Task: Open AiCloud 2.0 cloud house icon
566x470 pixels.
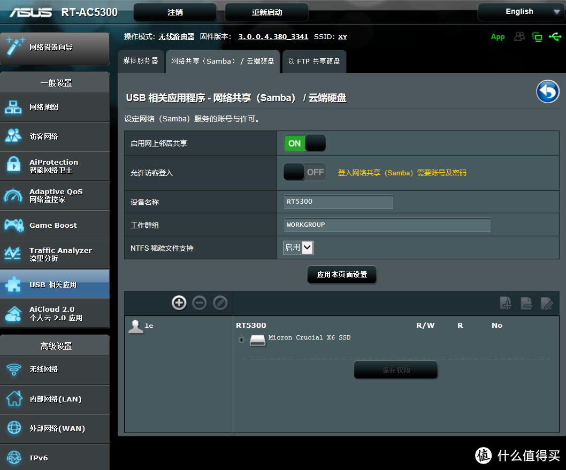Action: coord(13,313)
